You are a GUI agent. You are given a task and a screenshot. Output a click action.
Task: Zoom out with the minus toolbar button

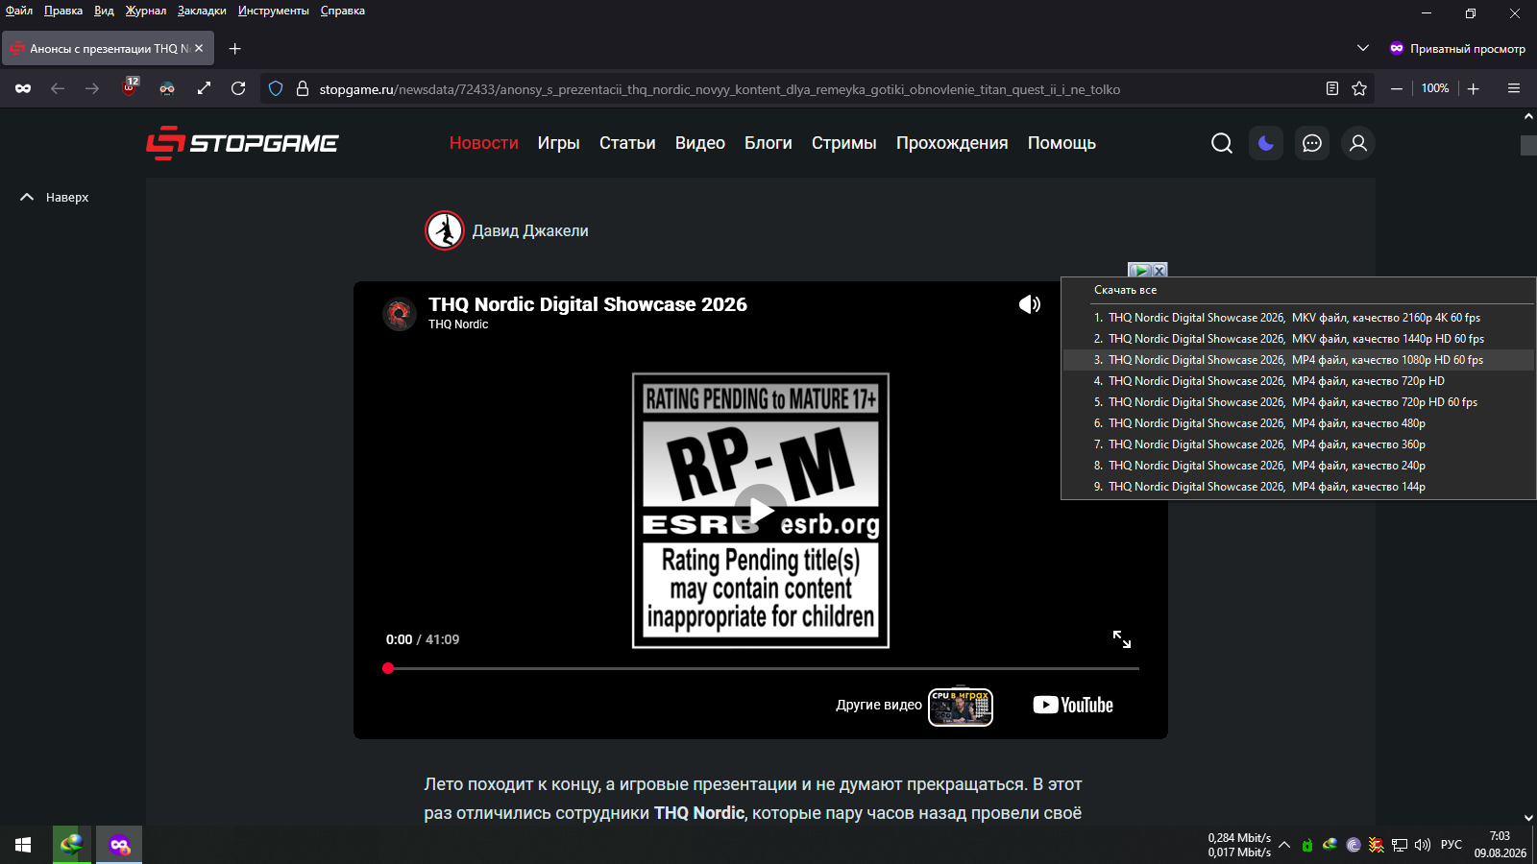pos(1397,88)
